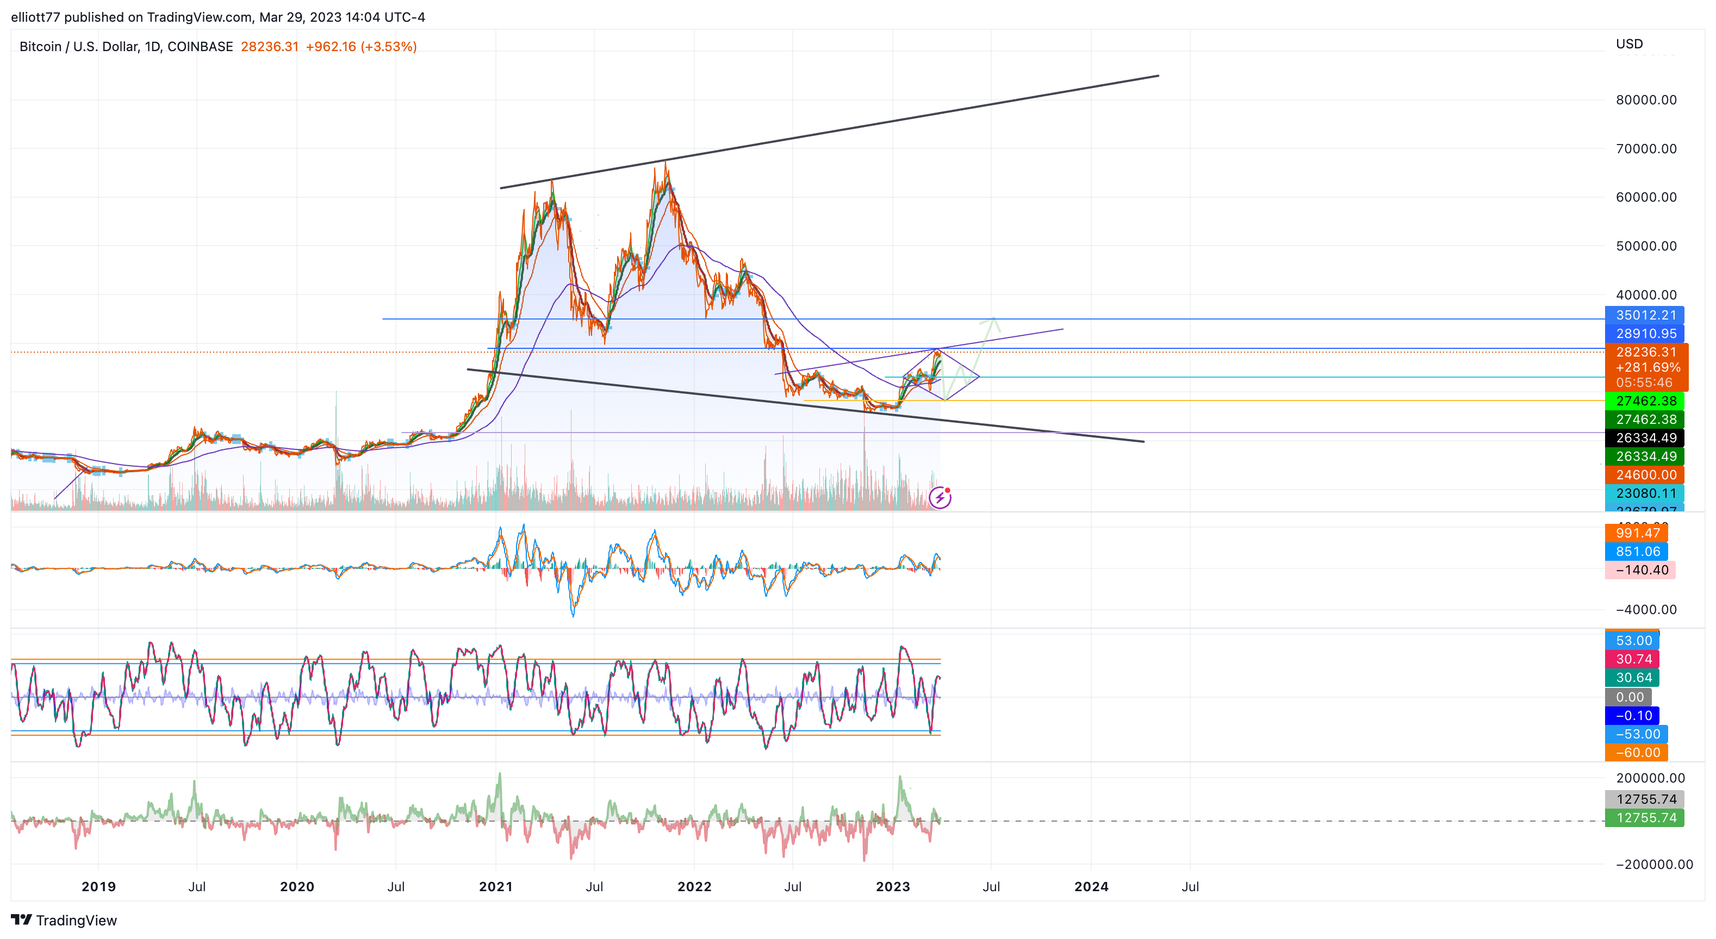Click the -4000.00 axis label
This screenshot has width=1716, height=939.
click(1646, 609)
